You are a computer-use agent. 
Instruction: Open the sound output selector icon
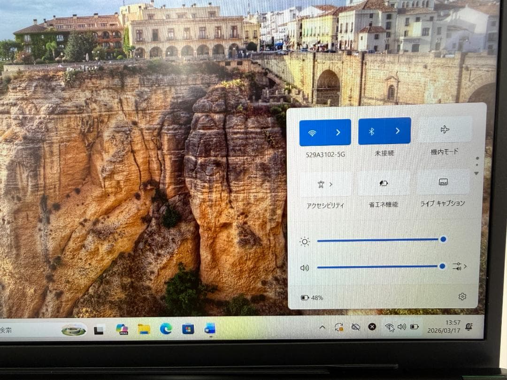(x=459, y=266)
